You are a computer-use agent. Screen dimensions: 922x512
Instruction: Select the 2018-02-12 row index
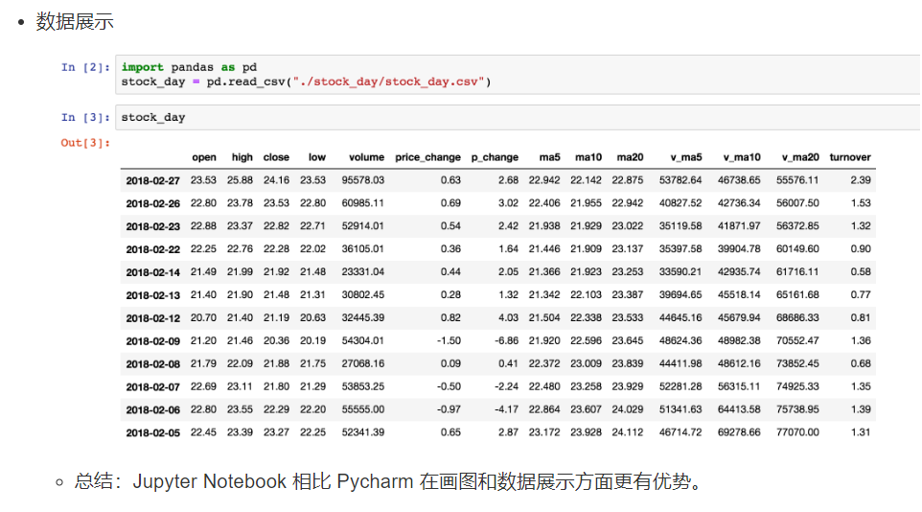coord(153,318)
